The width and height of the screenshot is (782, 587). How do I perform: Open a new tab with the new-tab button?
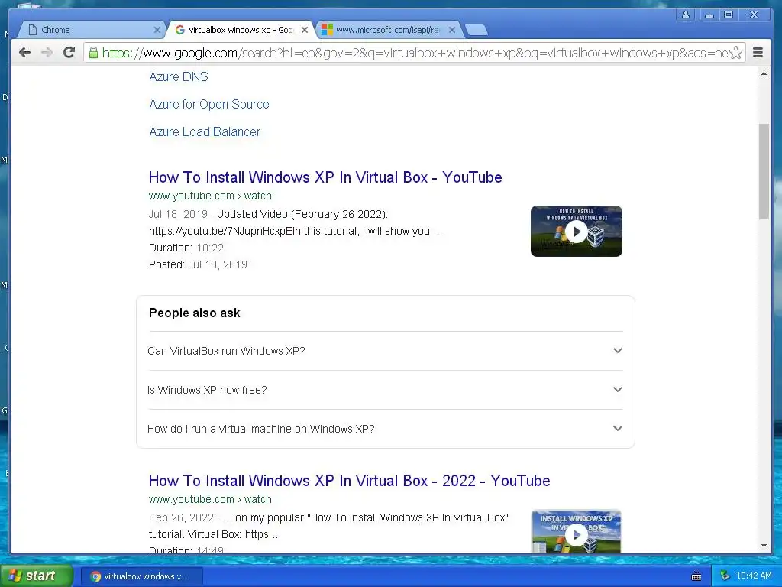pyautogui.click(x=477, y=30)
